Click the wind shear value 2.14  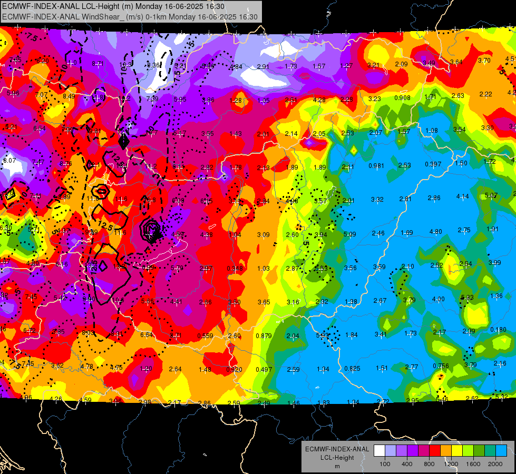(x=291, y=134)
